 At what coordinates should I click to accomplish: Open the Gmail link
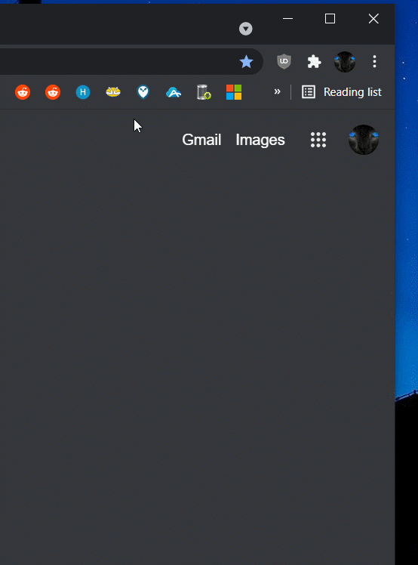click(x=201, y=140)
